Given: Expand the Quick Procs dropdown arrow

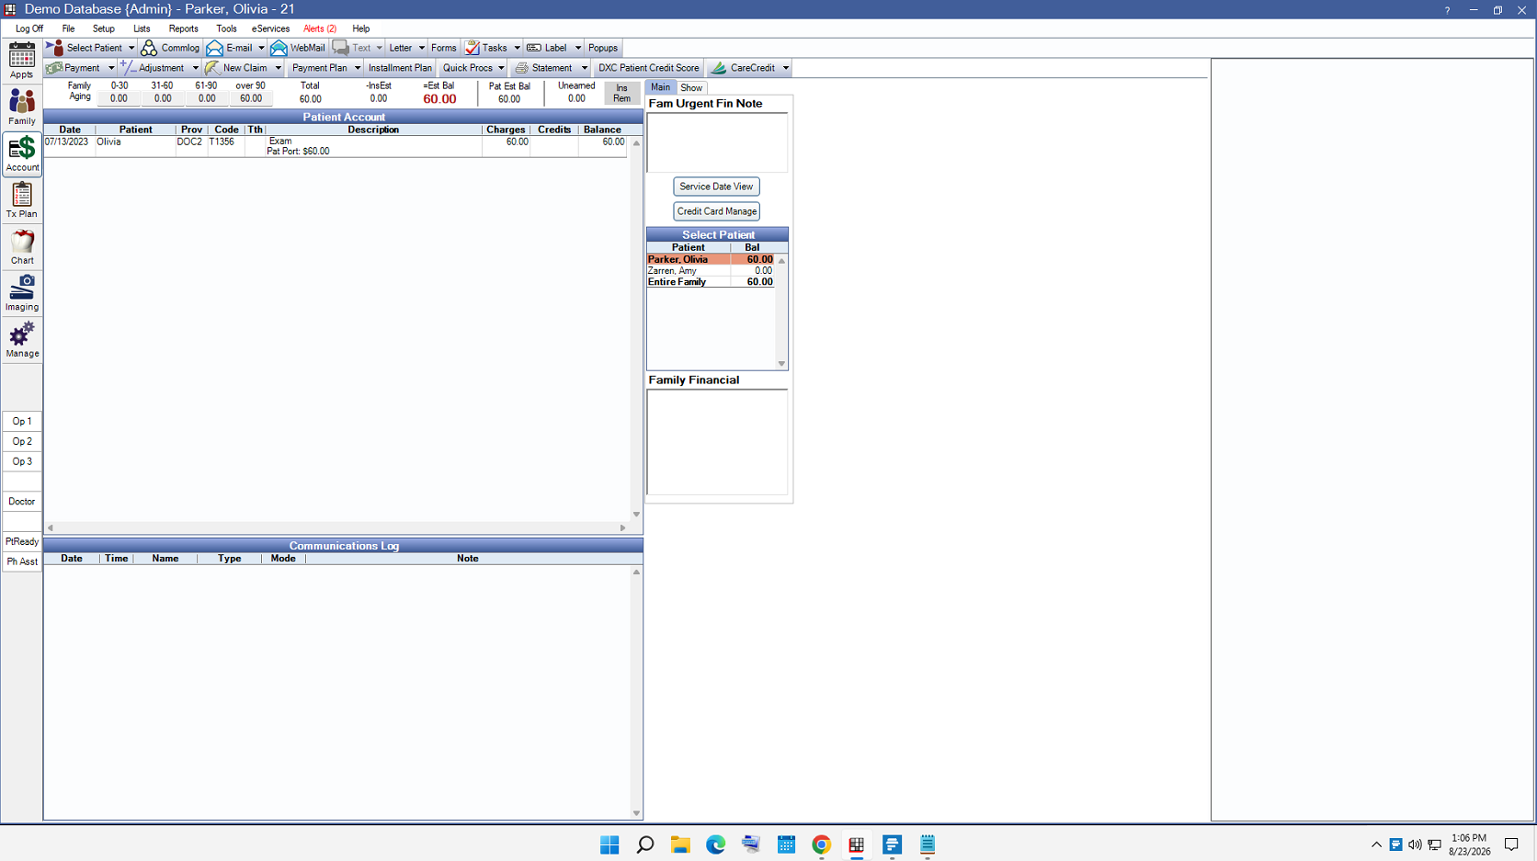Looking at the screenshot, I should (501, 68).
